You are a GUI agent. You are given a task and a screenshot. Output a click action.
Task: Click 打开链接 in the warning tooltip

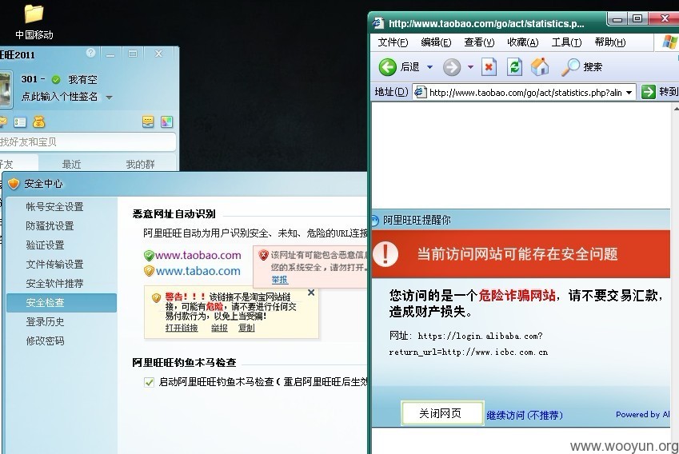pos(182,328)
